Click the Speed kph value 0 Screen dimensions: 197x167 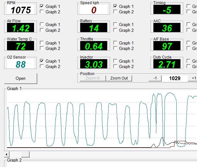[x=94, y=10]
